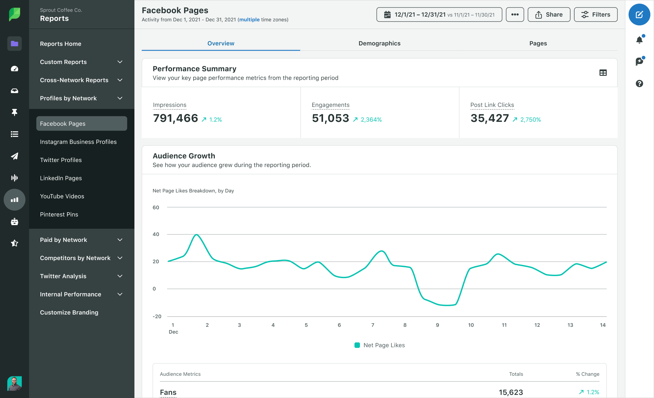Click the Reports Home navigation icon
The width and height of the screenshot is (654, 398).
coord(14,43)
